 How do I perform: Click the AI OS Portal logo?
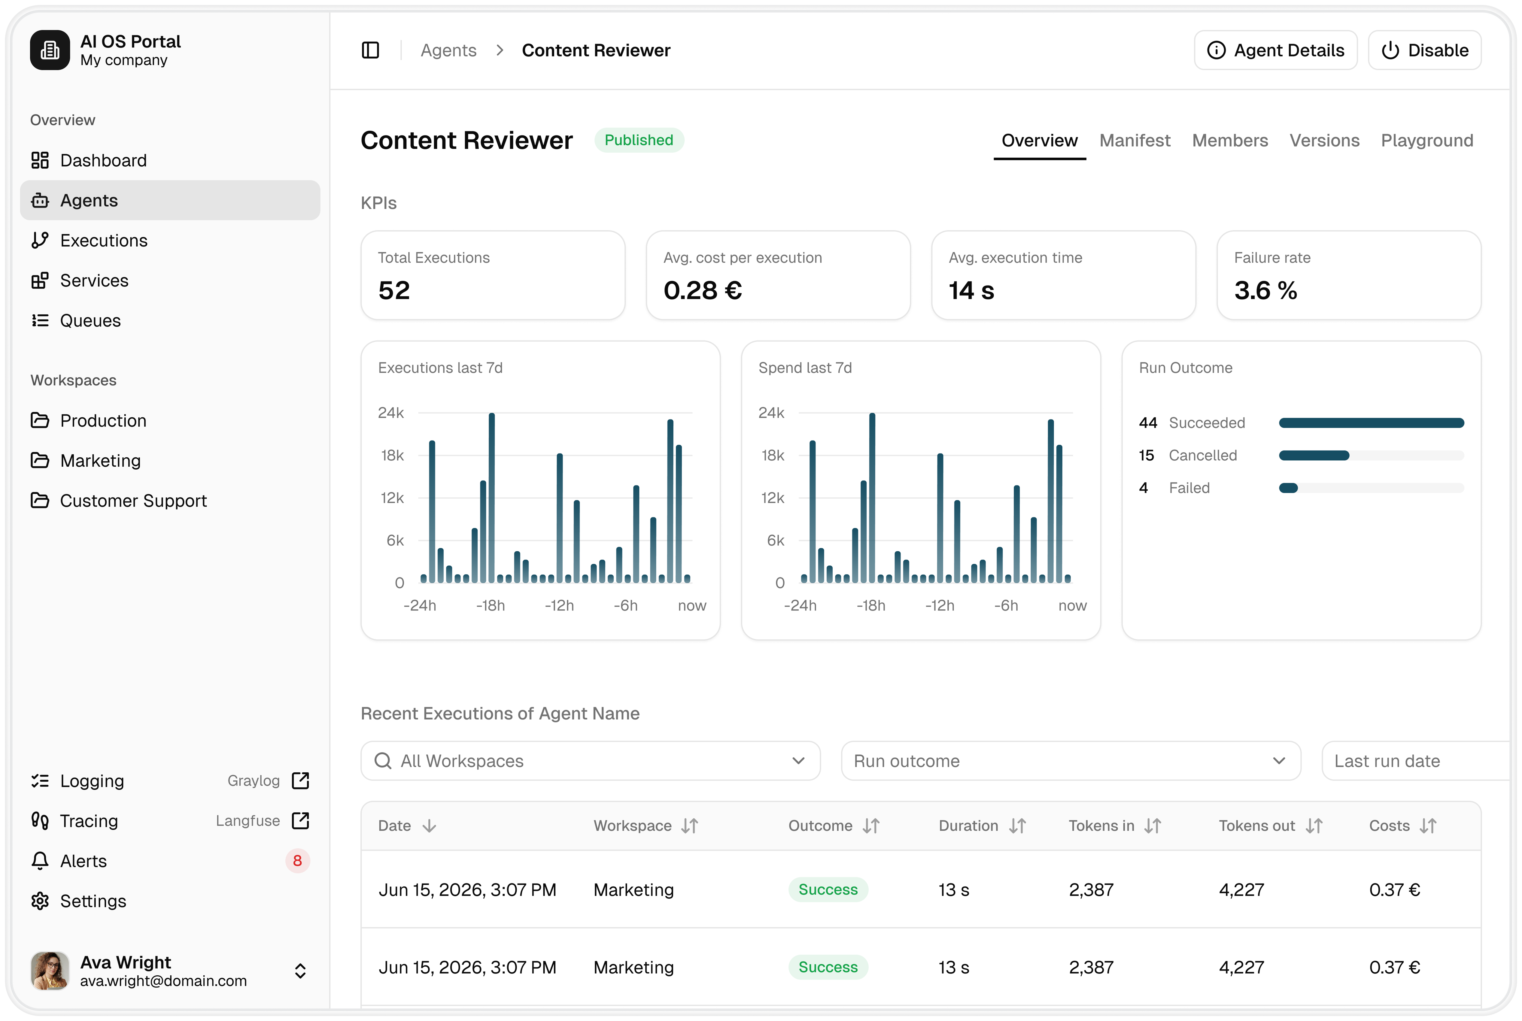coord(50,50)
